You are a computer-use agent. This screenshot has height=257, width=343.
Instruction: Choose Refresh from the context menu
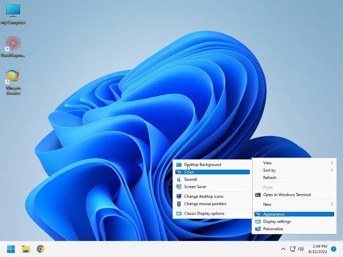pos(294,178)
